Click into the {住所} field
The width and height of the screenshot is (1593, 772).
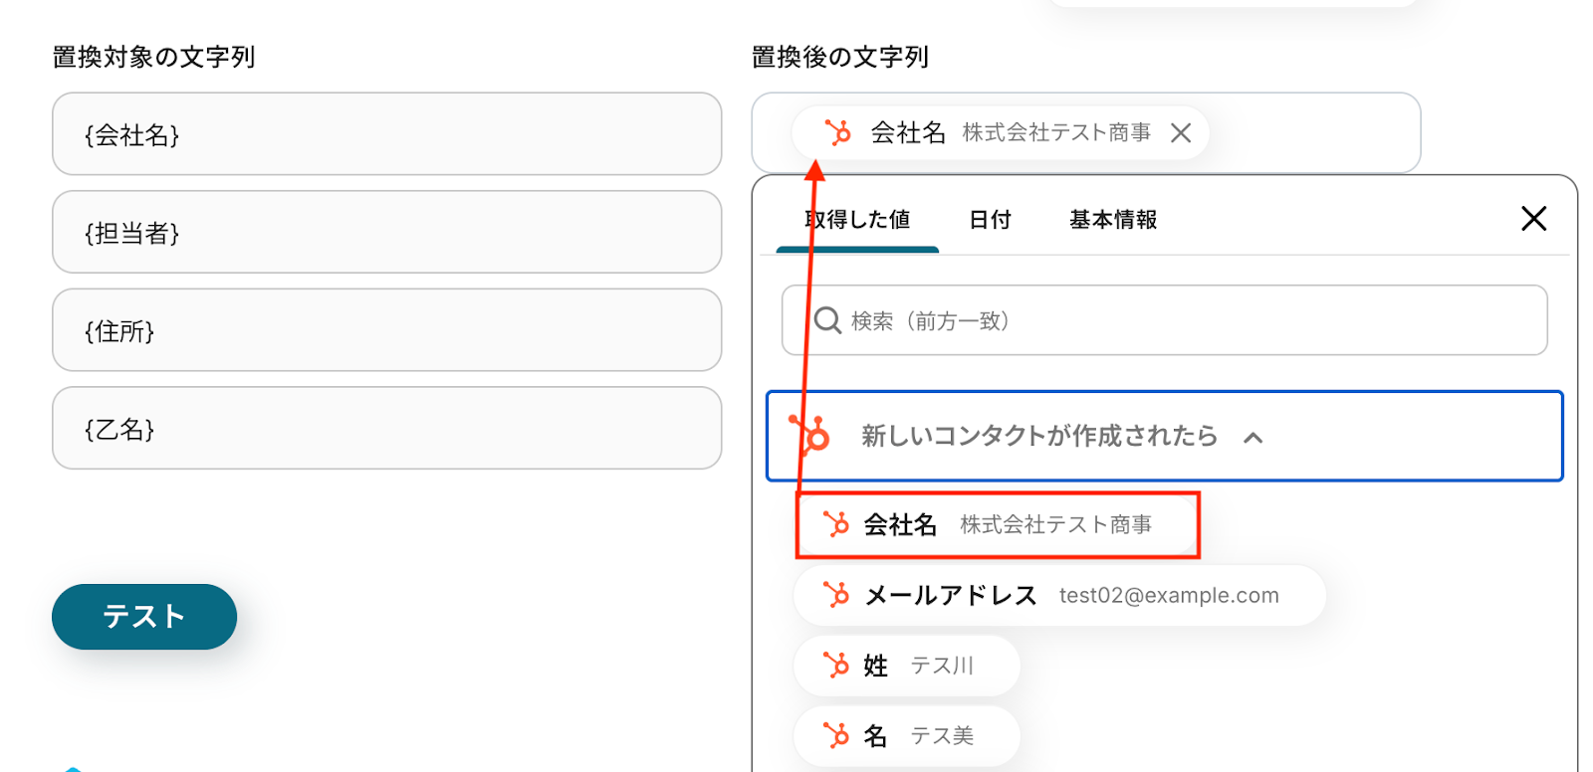click(386, 330)
